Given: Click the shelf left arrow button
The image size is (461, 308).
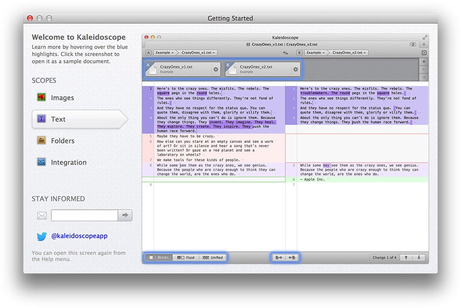Looking at the screenshot, I should (424, 77).
